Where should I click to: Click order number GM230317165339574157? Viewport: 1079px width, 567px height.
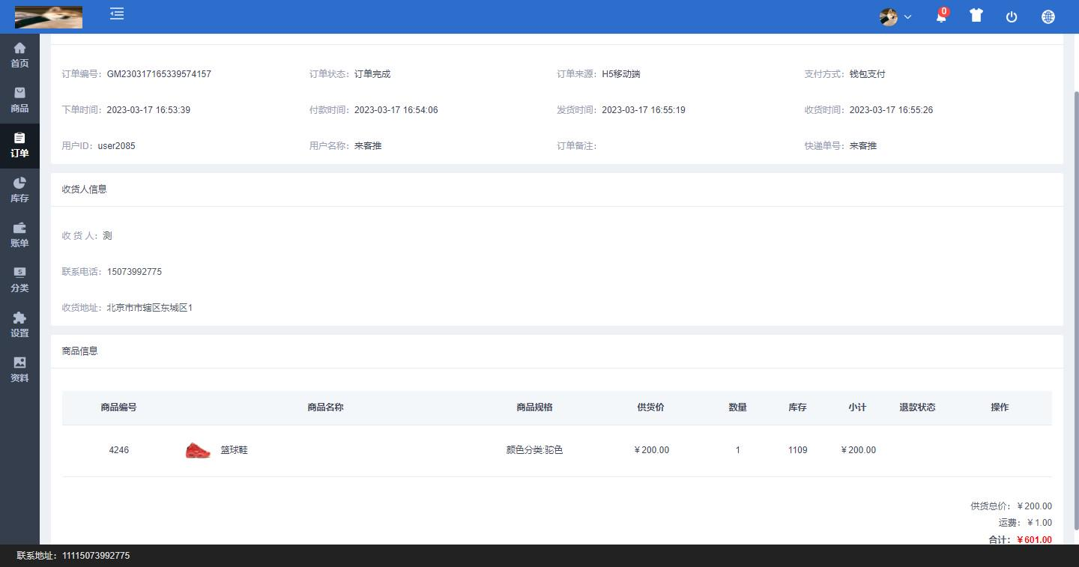159,74
